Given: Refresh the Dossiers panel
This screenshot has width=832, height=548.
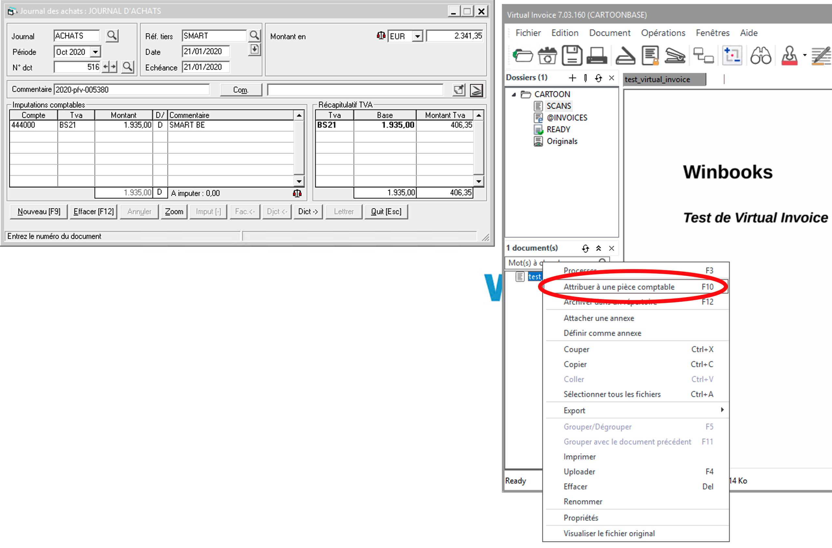Looking at the screenshot, I should coord(599,78).
